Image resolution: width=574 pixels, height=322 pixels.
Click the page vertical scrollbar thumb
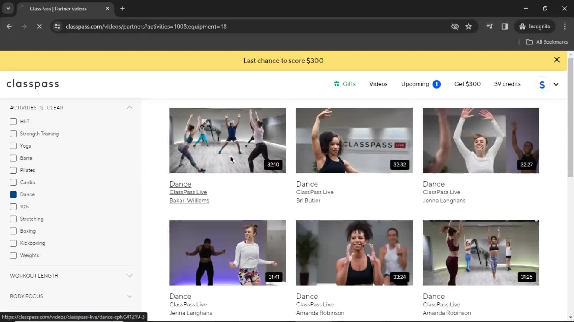click(x=570, y=118)
